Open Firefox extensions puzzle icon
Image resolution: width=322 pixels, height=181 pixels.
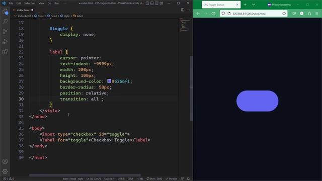(309, 14)
